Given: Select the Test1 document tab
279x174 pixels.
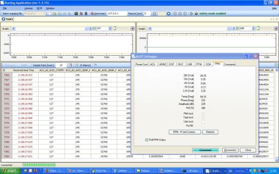Looking at the screenshot, I should tap(7, 19).
